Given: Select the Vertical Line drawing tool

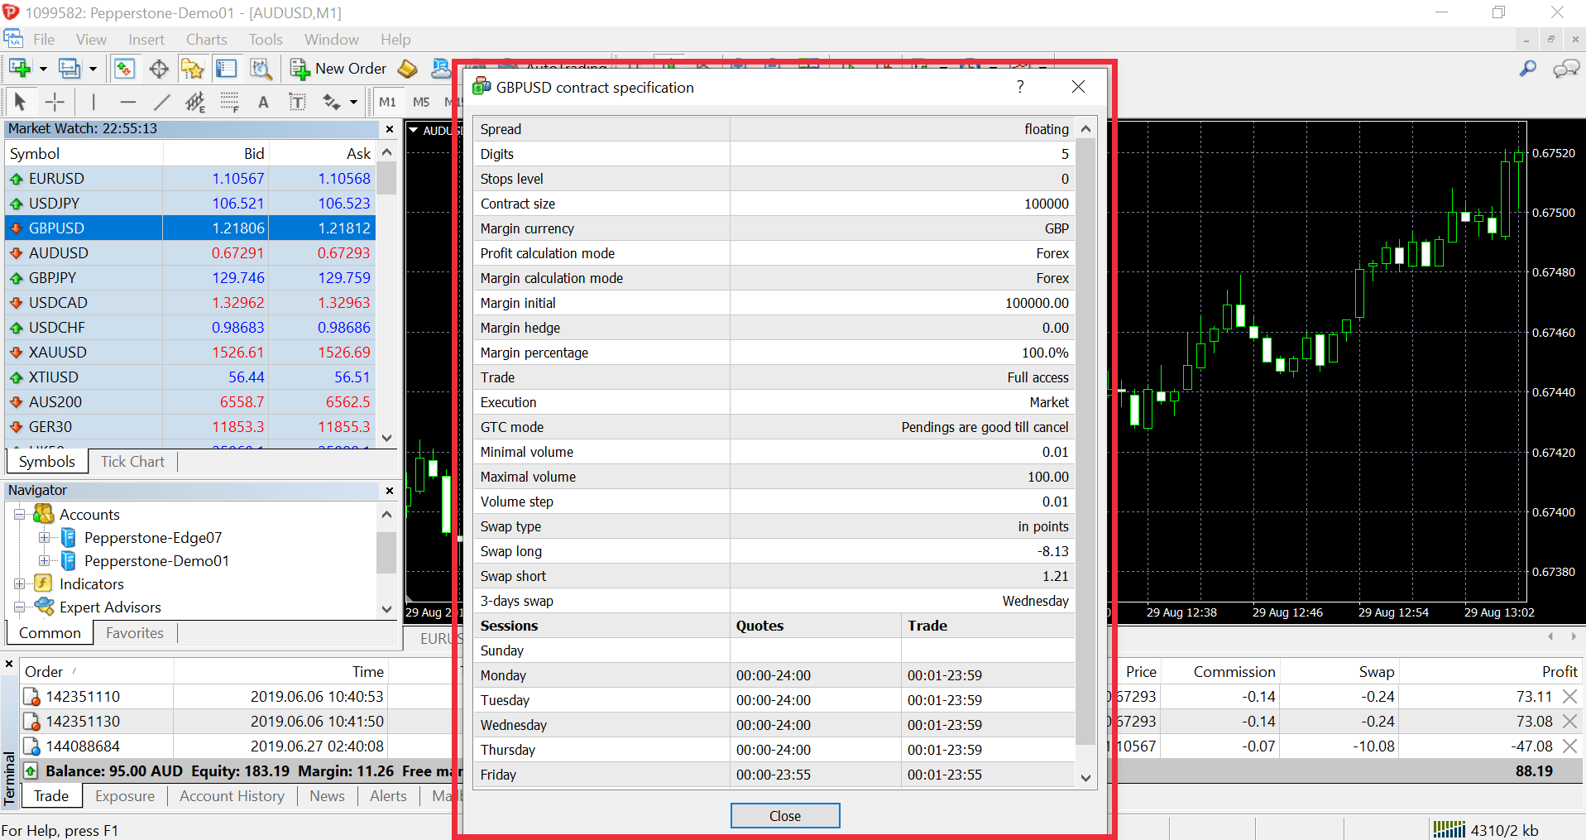Looking at the screenshot, I should (x=93, y=102).
